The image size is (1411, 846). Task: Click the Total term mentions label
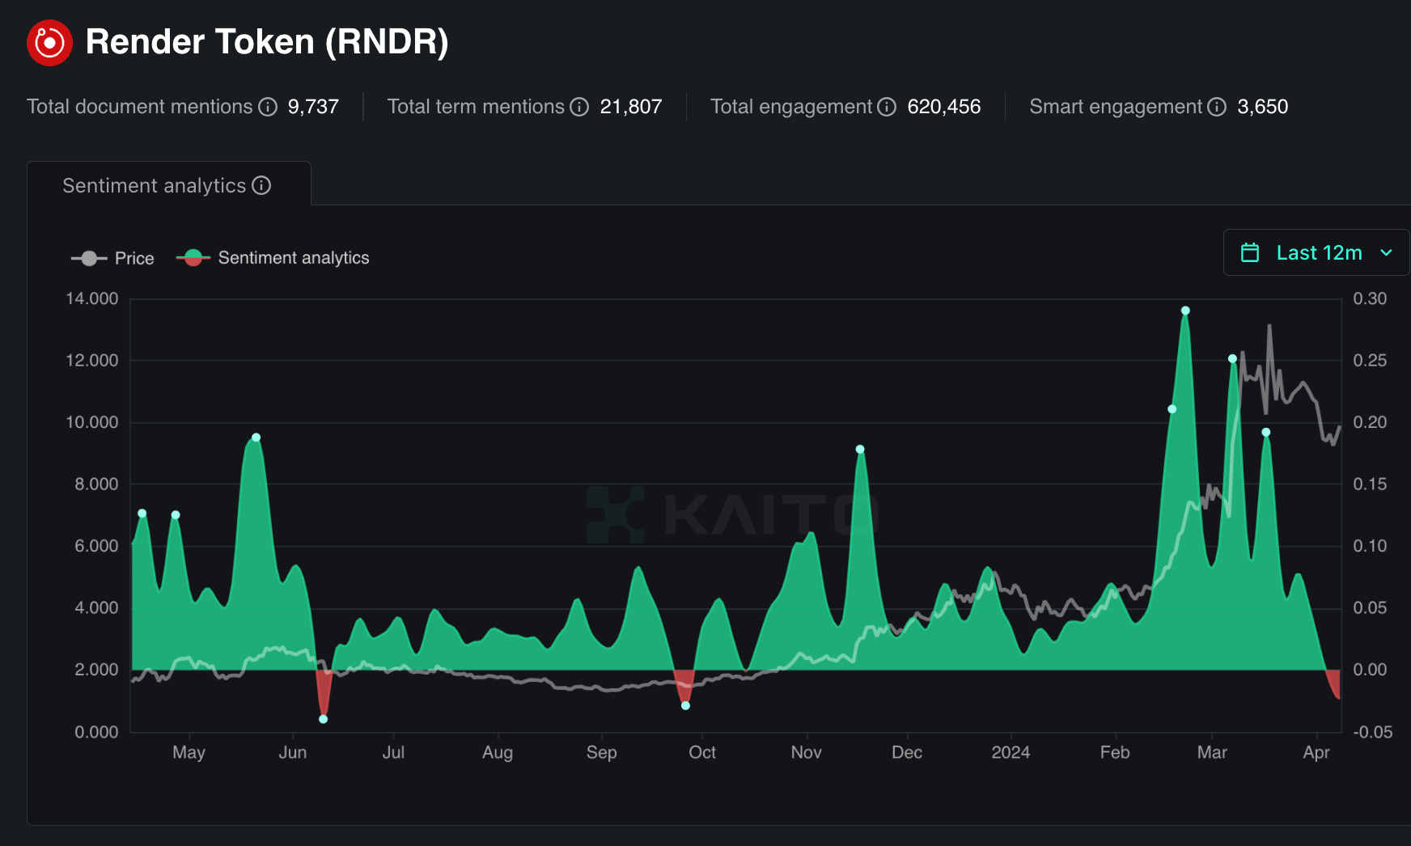(476, 107)
